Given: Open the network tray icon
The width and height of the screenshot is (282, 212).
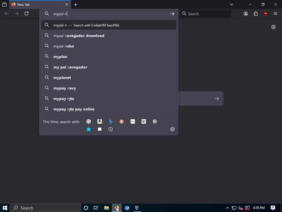Looking at the screenshot, I should (x=234, y=208).
